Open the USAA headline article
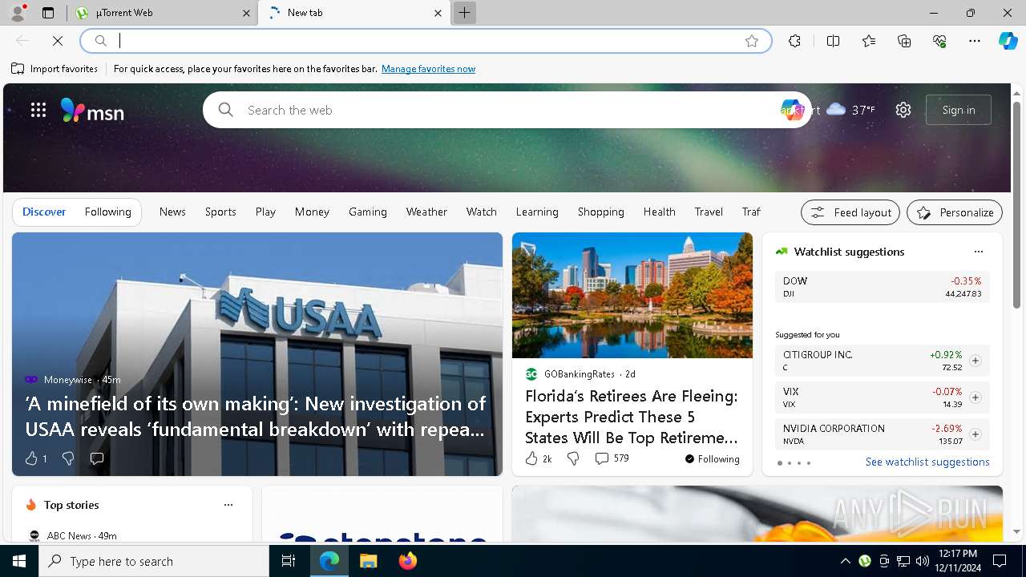Image resolution: width=1026 pixels, height=577 pixels. tap(255, 416)
